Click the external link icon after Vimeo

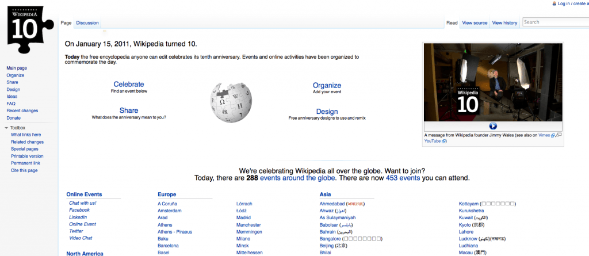(x=553, y=135)
